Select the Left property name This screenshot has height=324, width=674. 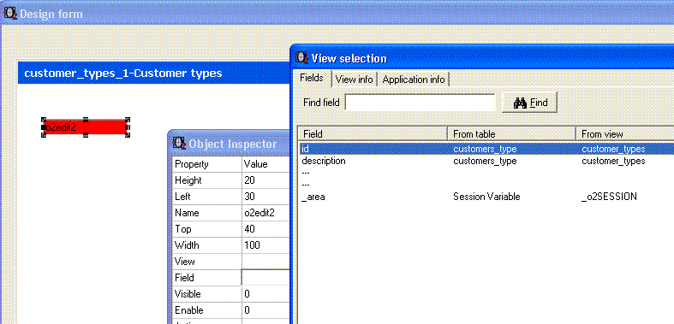[206, 197]
